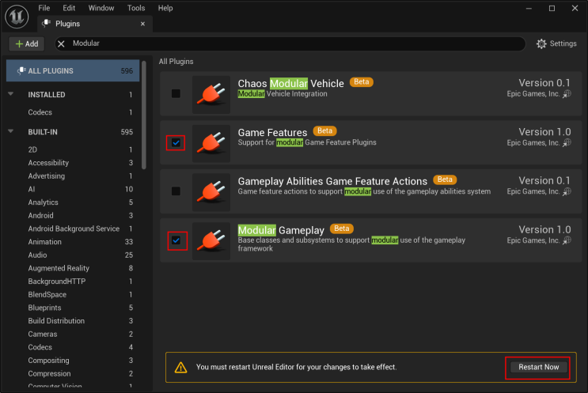Open the Window menu
This screenshot has width=588, height=393.
[x=101, y=8]
